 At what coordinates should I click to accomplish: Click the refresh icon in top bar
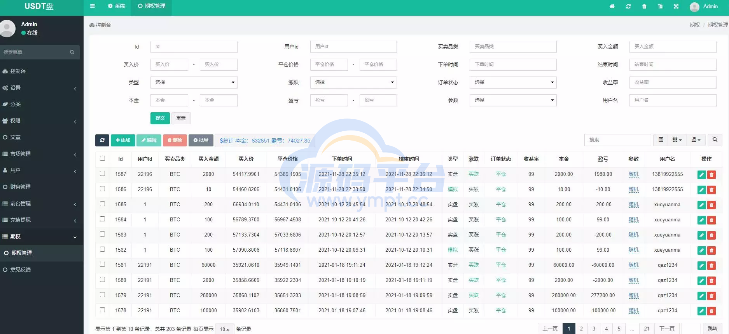coord(628,6)
